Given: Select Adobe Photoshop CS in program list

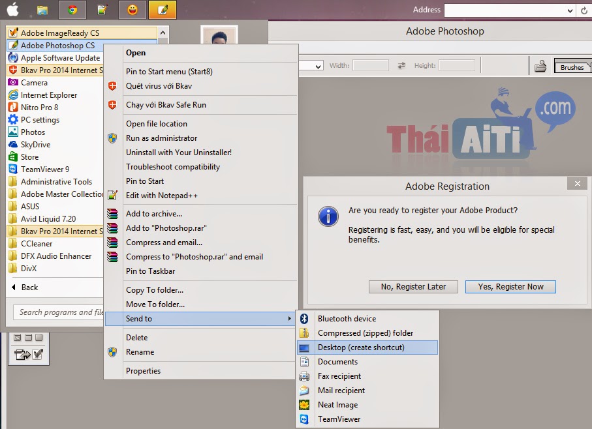Looking at the screenshot, I should (82, 45).
